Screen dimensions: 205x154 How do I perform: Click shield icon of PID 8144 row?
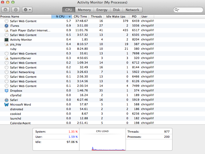[x=6, y=67]
